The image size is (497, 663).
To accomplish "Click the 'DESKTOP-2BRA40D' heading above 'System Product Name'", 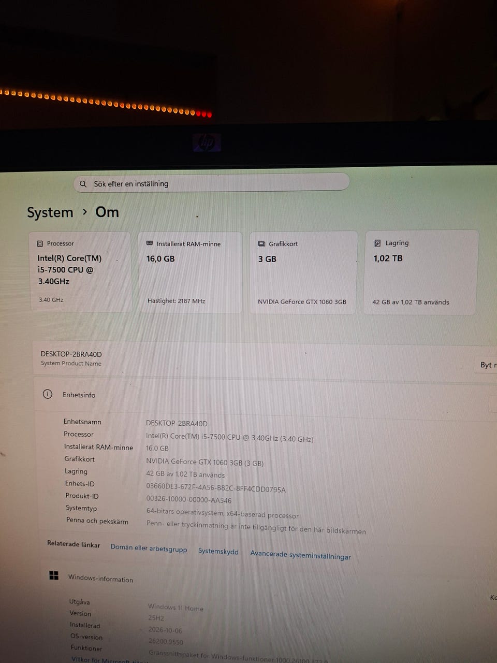I will (x=71, y=354).
